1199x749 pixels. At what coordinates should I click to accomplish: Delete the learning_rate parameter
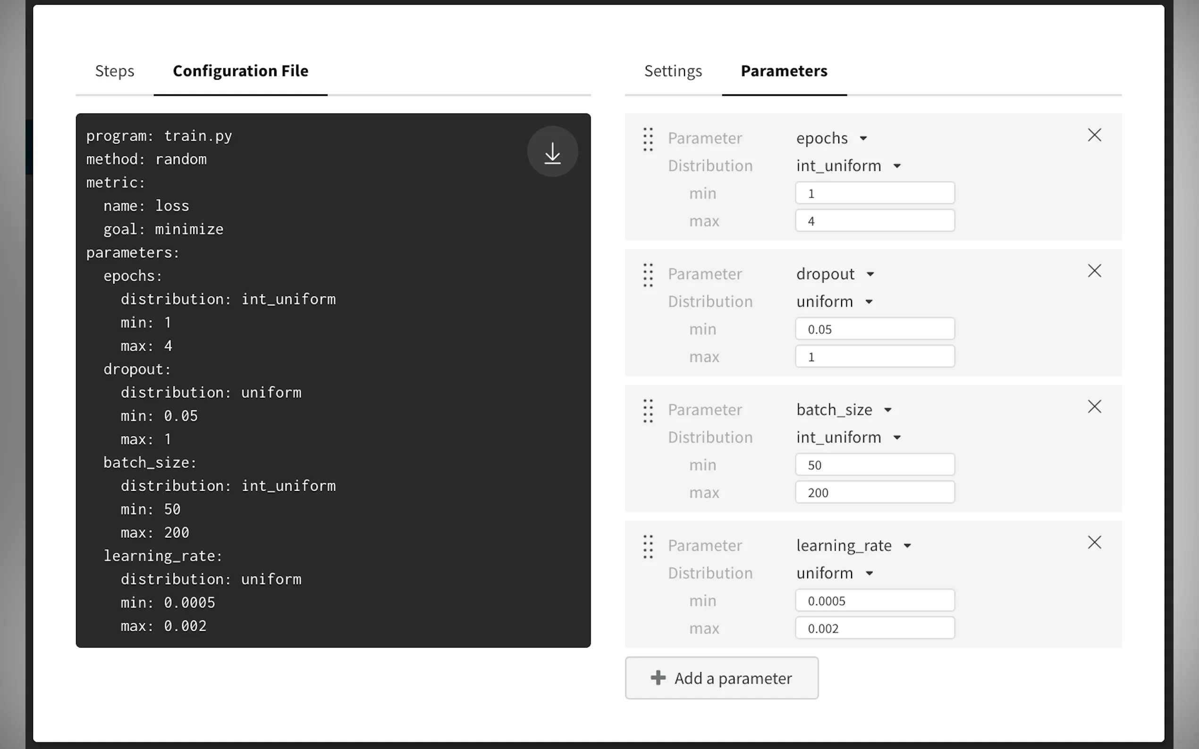pyautogui.click(x=1094, y=542)
